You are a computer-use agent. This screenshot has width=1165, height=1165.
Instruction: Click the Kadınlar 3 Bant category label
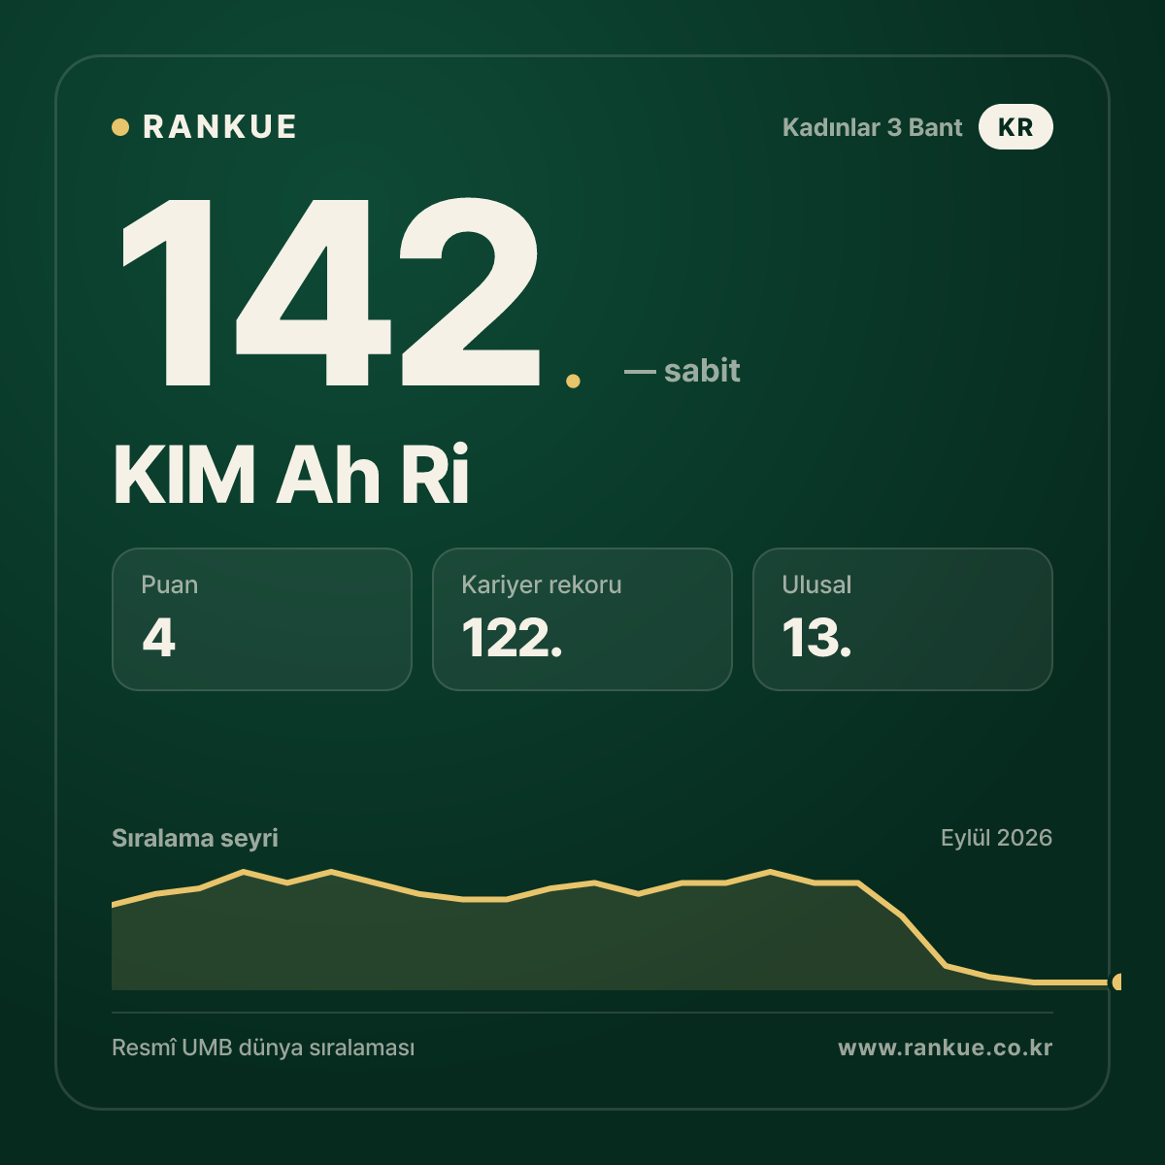point(872,127)
